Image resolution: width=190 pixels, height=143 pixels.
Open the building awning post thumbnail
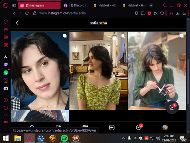pos(40,116)
